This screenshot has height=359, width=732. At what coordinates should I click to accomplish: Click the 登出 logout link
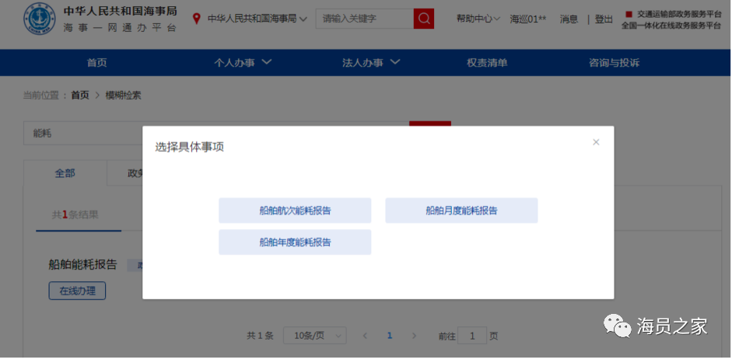[604, 19]
